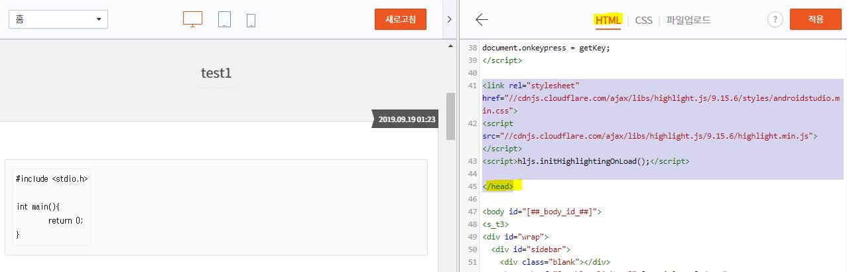Click the <link rel="stylesheet" line

click(x=531, y=86)
